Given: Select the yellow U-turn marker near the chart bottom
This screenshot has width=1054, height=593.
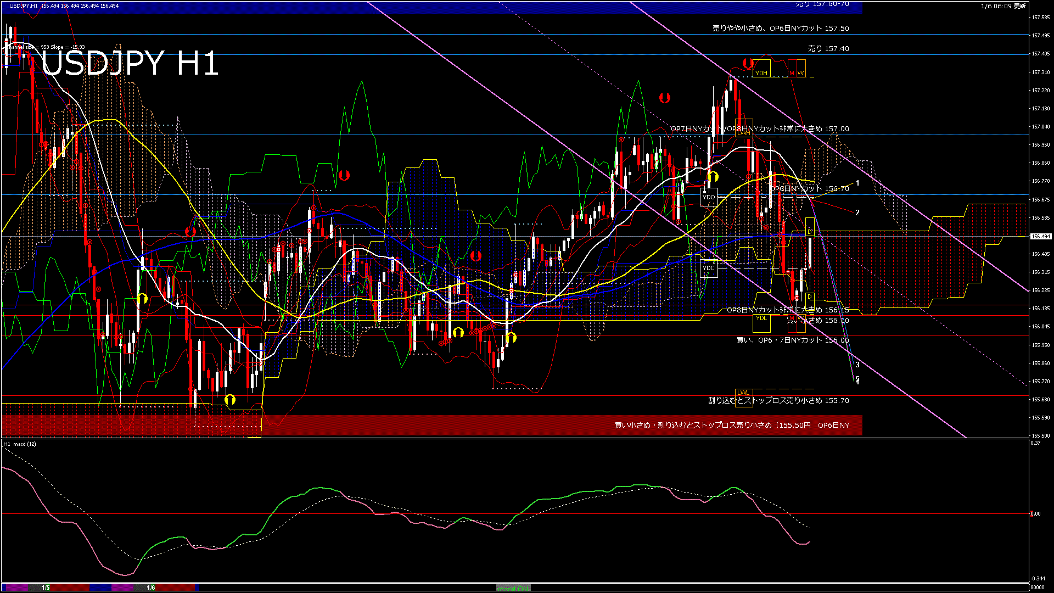Looking at the screenshot, I should [229, 401].
